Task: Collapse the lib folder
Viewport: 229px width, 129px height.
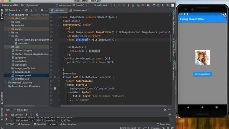Action: [x=9, y=36]
